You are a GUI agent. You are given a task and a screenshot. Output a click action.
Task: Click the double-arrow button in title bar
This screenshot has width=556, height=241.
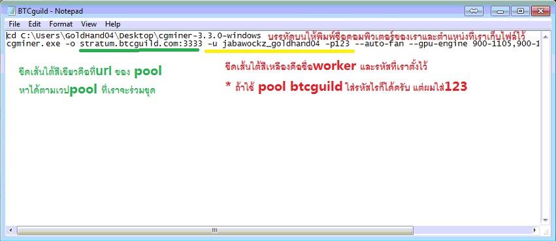474,11
